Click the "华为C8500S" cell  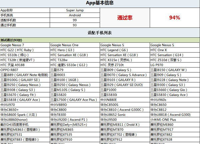pos(125,105)
